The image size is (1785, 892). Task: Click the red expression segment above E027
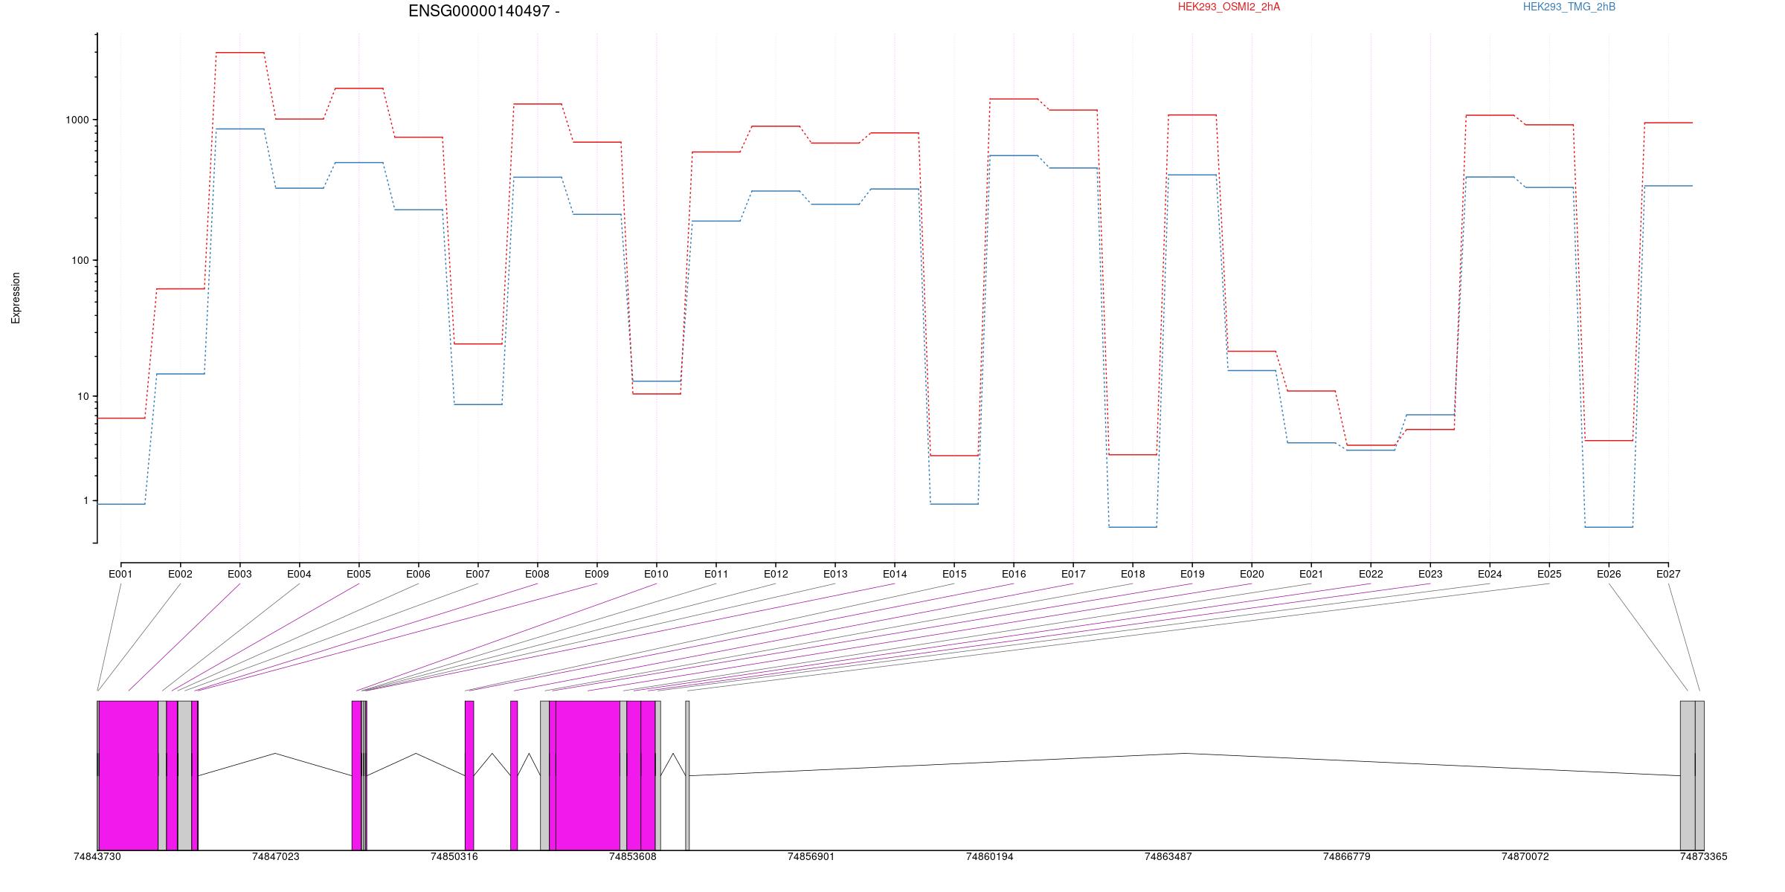pyautogui.click(x=1668, y=123)
